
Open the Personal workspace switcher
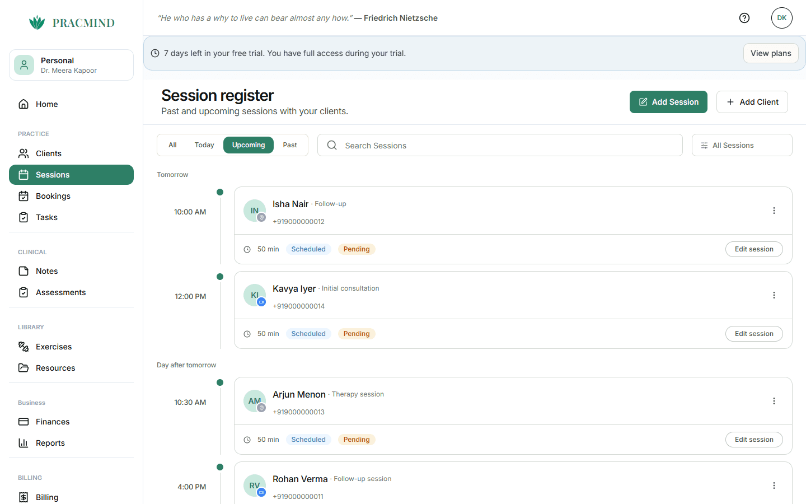click(71, 65)
